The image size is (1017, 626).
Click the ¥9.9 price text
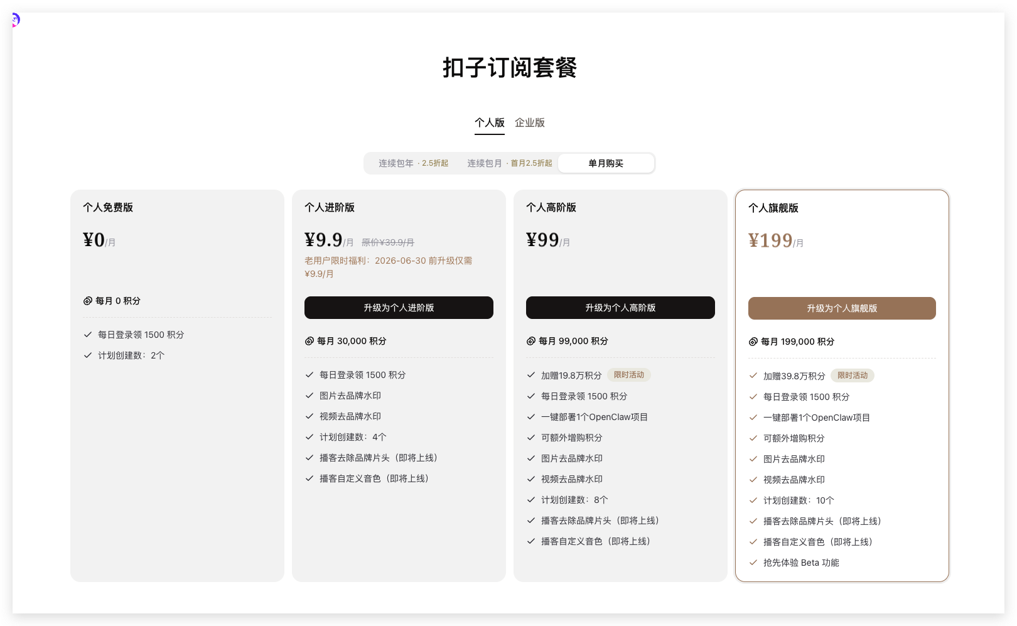(323, 240)
